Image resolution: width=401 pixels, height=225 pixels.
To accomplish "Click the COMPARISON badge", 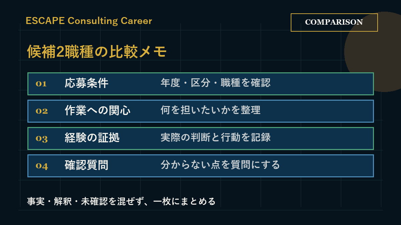I will (x=334, y=22).
